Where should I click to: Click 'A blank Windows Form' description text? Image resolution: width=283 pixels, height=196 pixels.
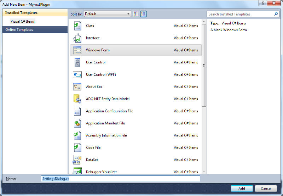(x=229, y=30)
